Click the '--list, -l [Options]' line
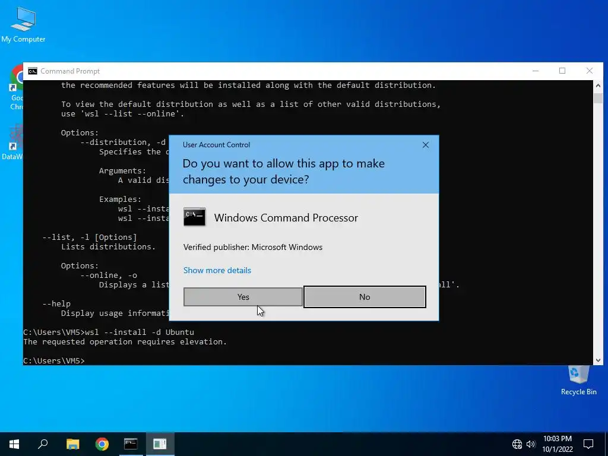 pyautogui.click(x=90, y=237)
